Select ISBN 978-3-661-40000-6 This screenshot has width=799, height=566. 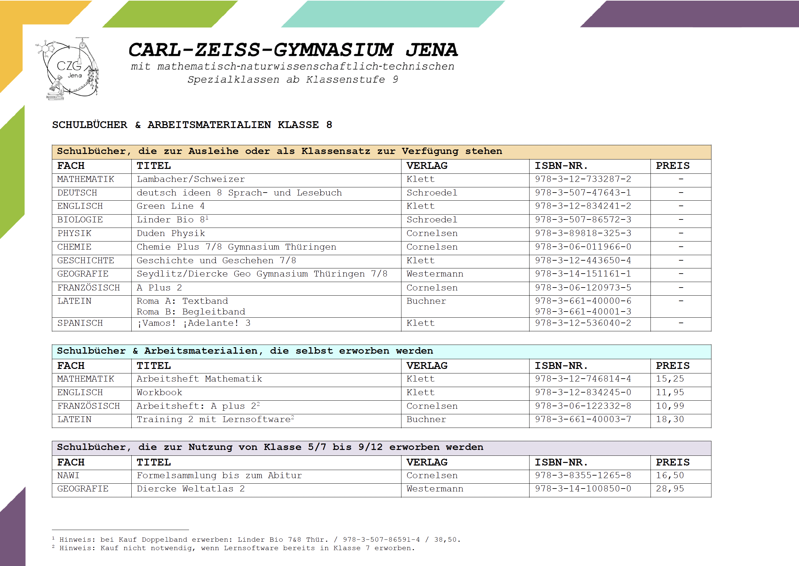pos(583,301)
